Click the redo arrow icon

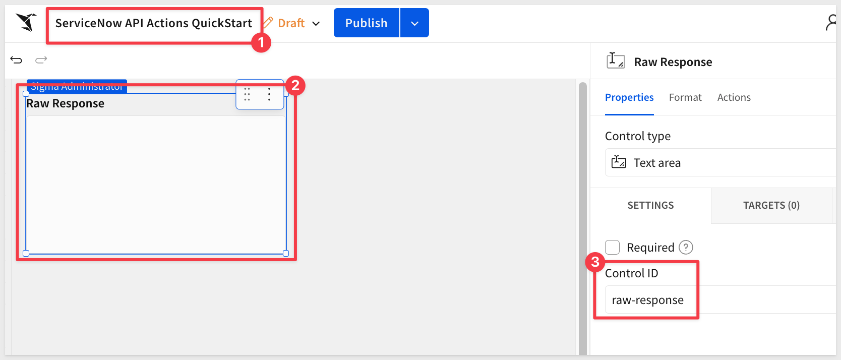coord(41,60)
